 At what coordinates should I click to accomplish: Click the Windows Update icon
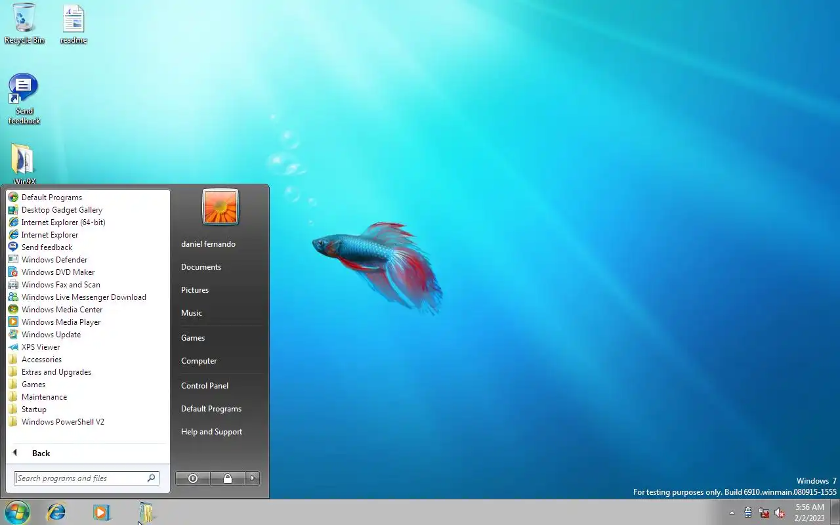point(13,335)
